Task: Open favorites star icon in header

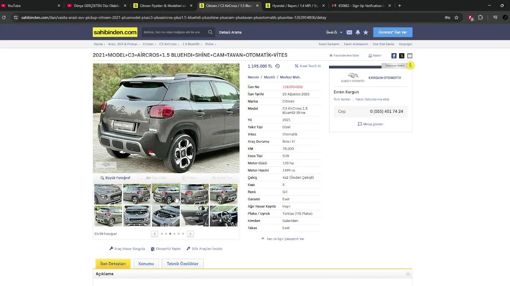Action: [366, 32]
